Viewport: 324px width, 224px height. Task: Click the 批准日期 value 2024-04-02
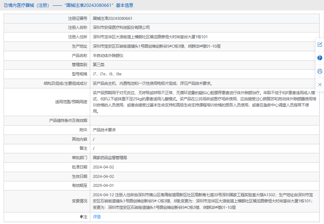click(103, 167)
